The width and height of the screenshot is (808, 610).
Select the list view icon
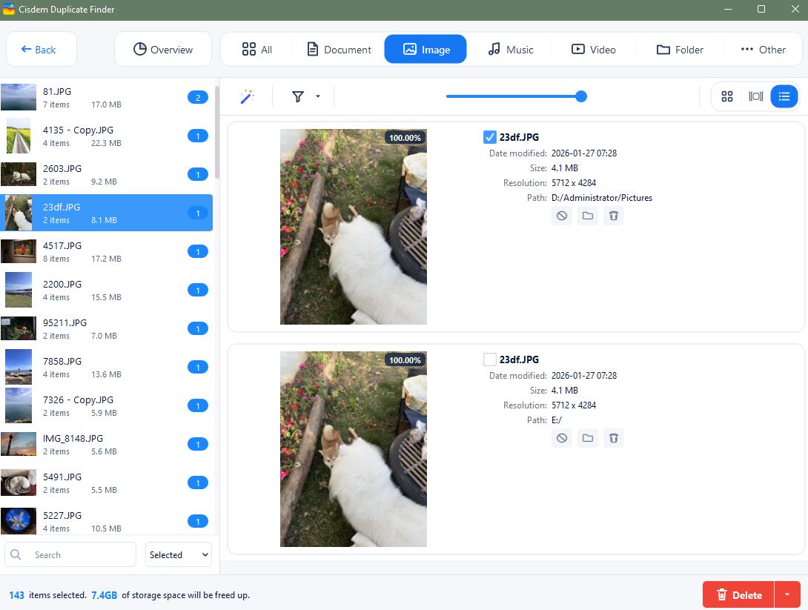pos(784,96)
